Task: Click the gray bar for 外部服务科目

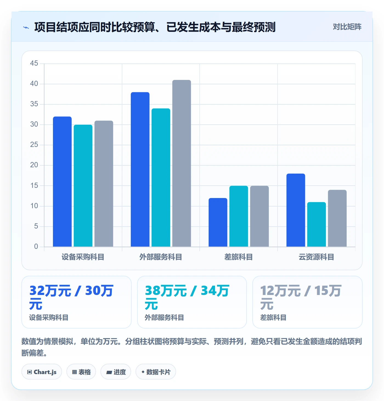Action: click(x=182, y=163)
